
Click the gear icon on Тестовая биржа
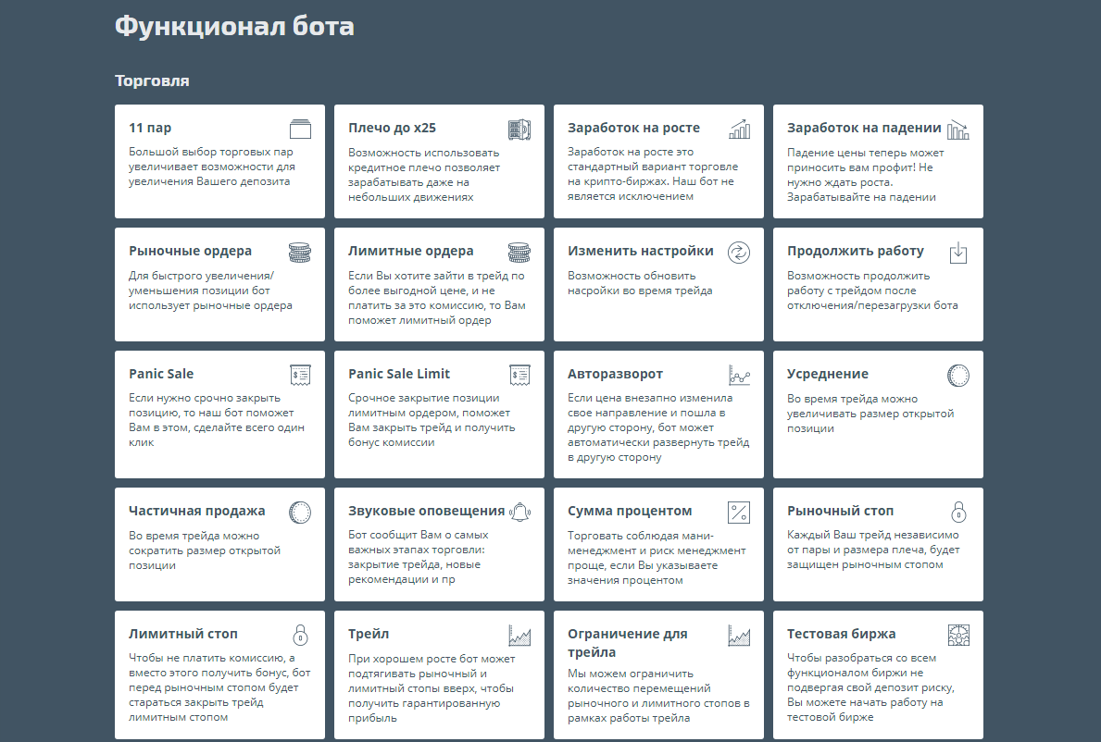pos(957,635)
